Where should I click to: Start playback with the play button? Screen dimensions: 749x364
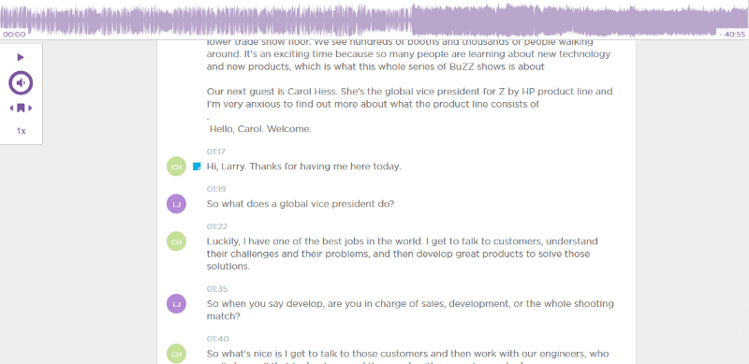tap(21, 57)
